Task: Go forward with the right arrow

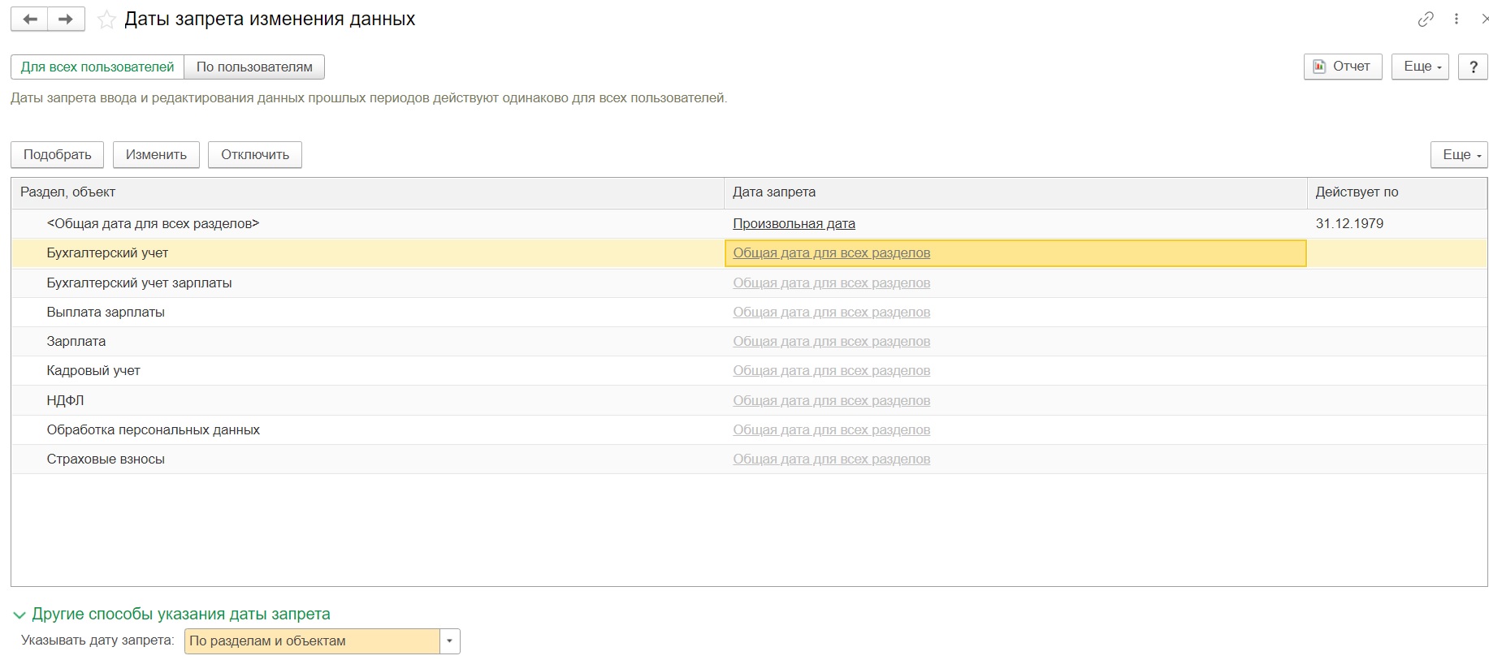Action: [x=67, y=19]
